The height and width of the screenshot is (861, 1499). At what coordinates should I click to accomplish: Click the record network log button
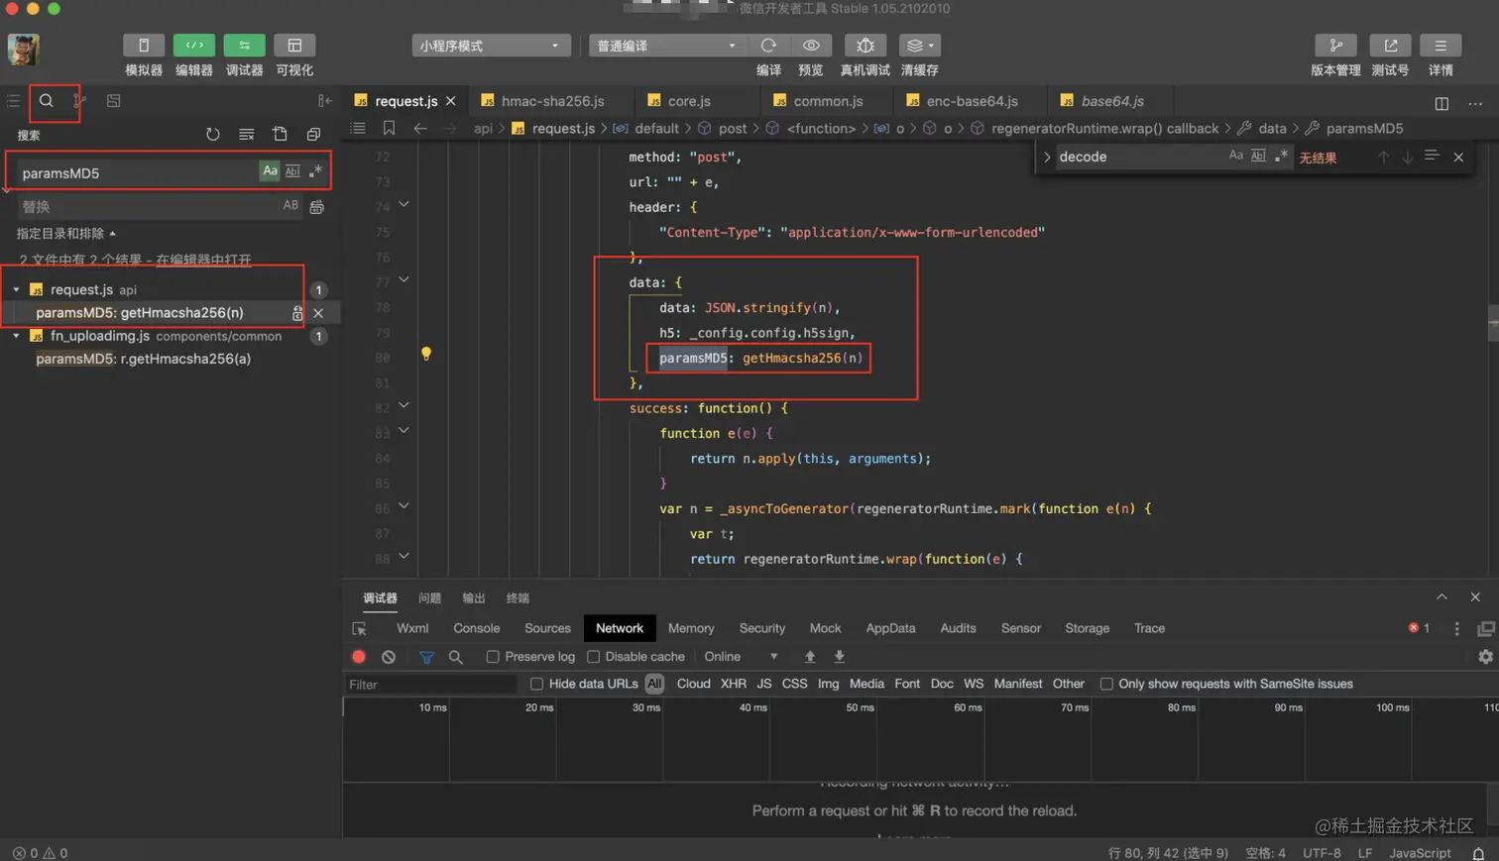click(359, 657)
